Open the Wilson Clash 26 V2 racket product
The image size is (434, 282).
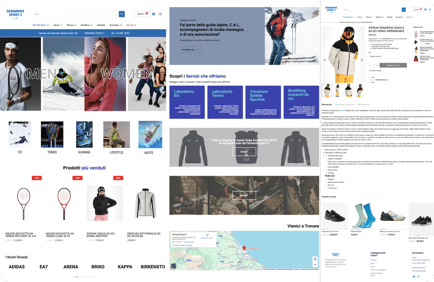click(x=64, y=204)
